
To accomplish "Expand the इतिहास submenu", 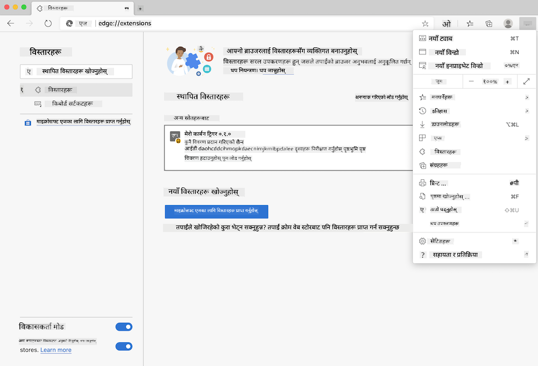I will (527, 111).
